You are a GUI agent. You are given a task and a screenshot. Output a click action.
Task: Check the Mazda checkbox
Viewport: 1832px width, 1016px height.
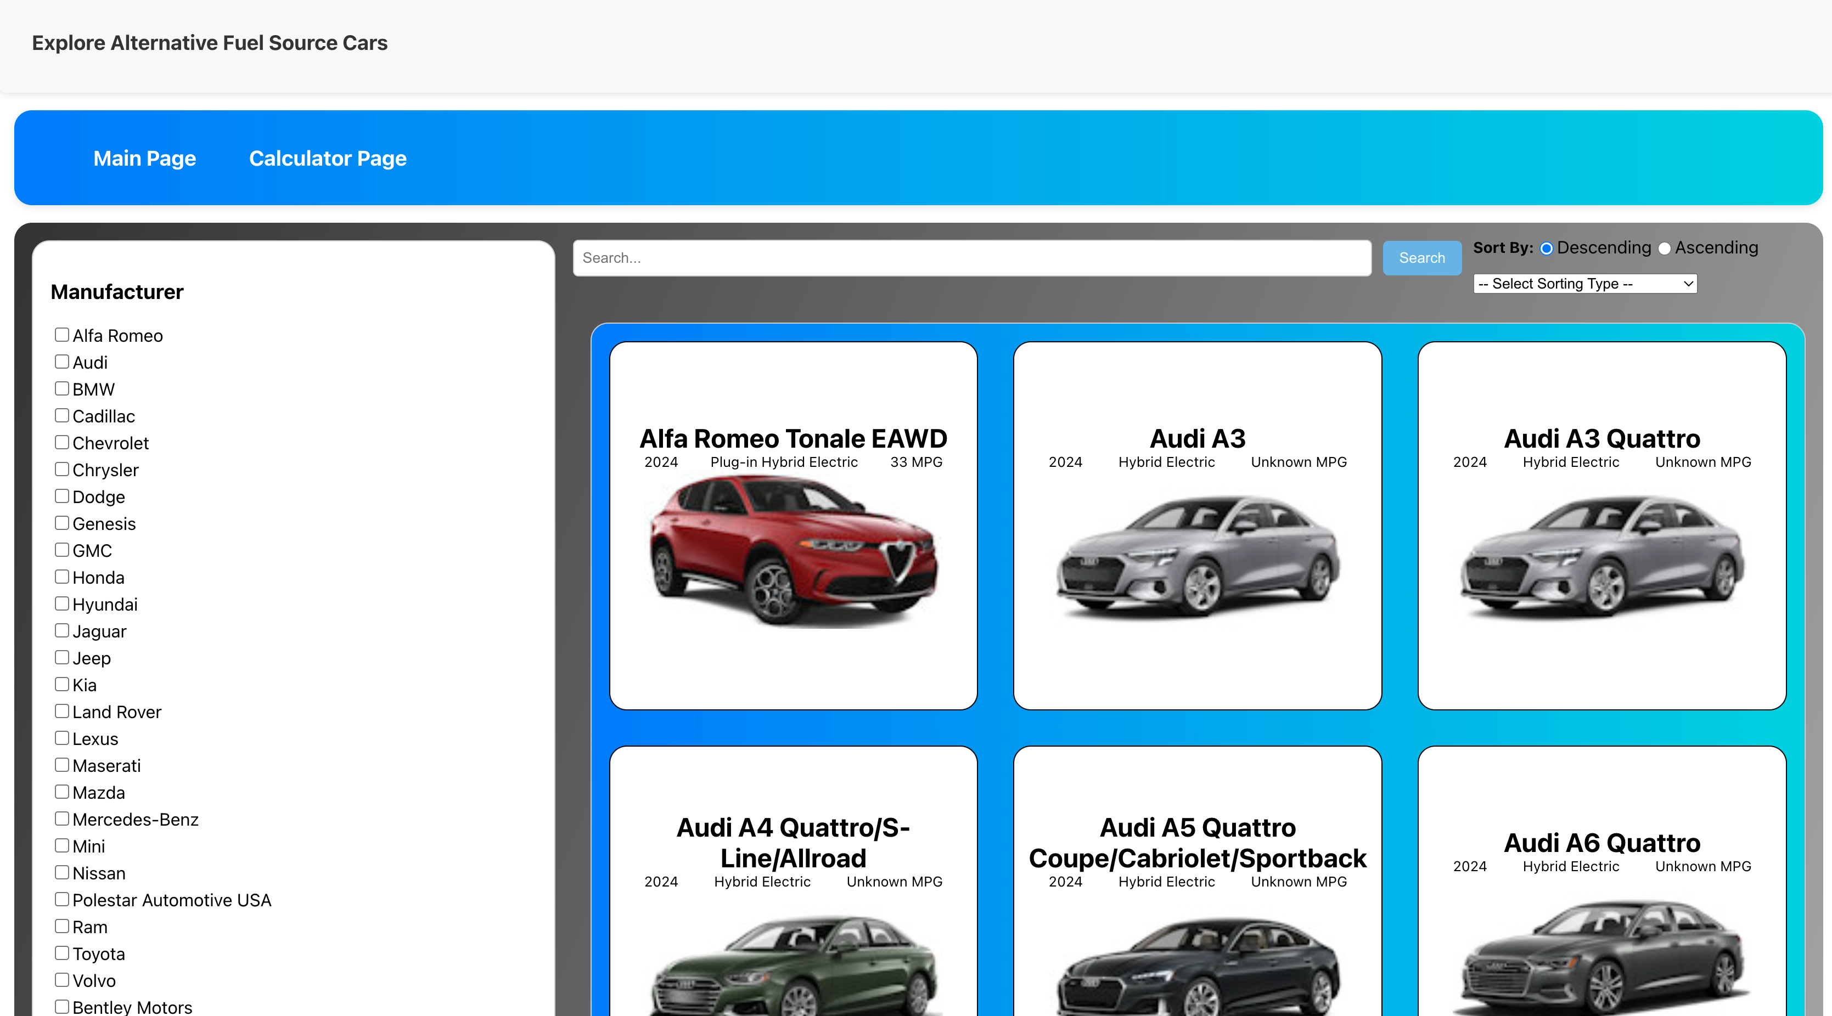[62, 792]
